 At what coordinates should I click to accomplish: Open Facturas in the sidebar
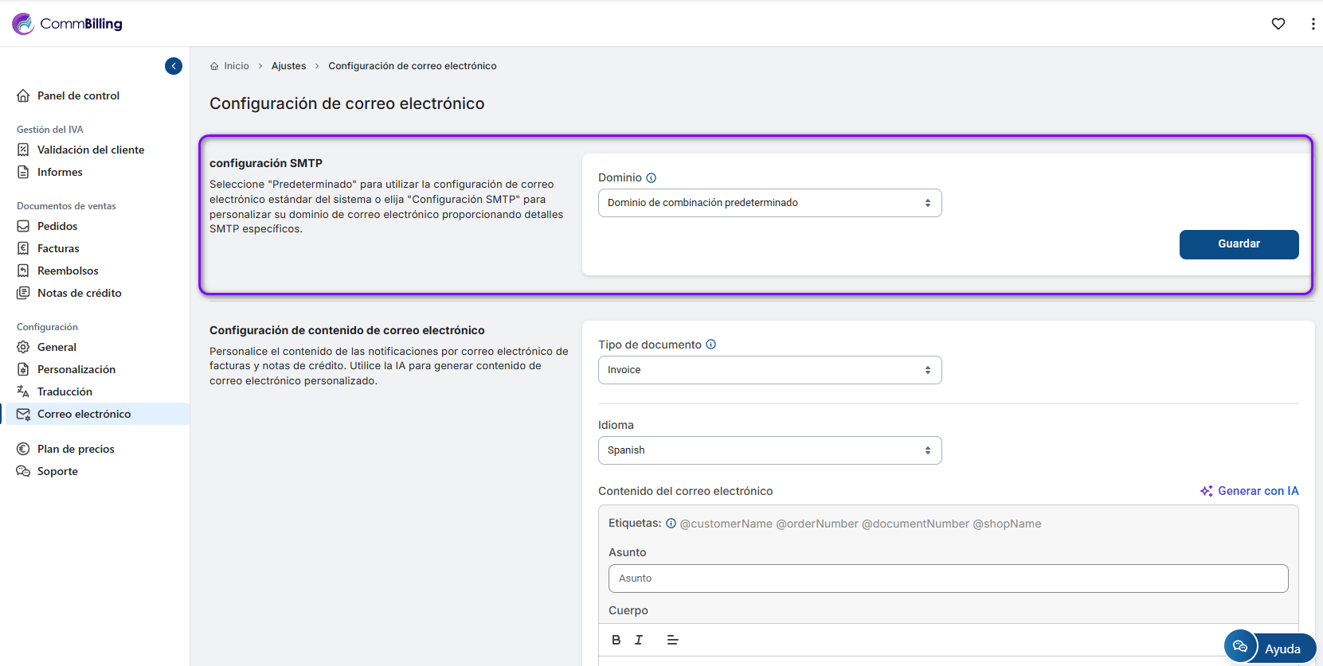pyautogui.click(x=58, y=248)
